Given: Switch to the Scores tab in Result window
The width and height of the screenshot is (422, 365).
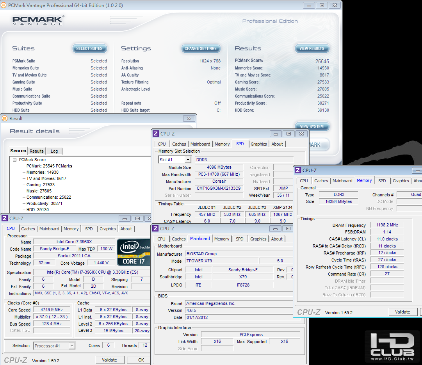Looking at the screenshot, I should 18,151.
